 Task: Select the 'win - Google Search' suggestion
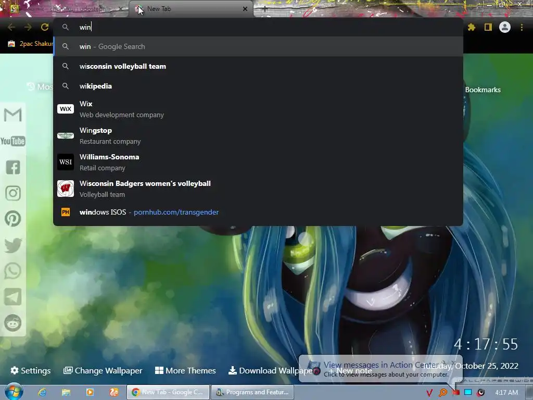(258, 46)
